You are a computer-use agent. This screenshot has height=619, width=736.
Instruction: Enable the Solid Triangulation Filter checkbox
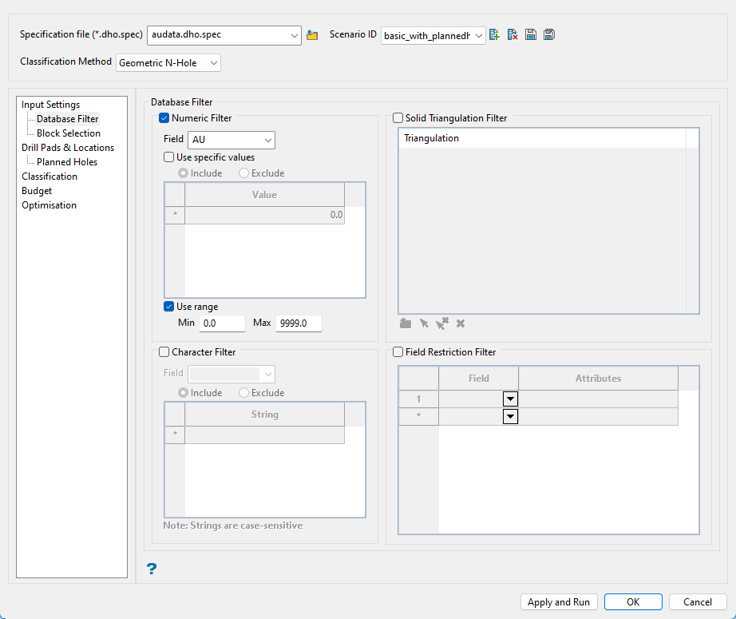[x=398, y=118]
